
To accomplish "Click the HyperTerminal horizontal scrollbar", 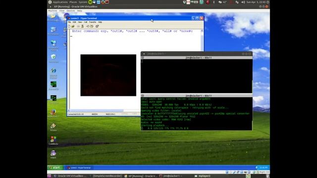I will (97, 110).
